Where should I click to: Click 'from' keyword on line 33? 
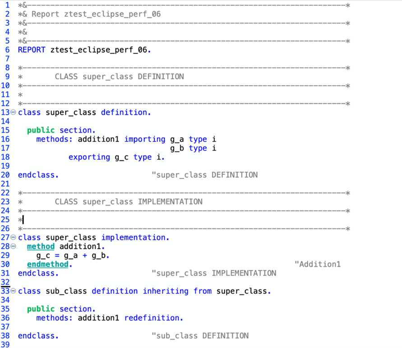[203, 291]
